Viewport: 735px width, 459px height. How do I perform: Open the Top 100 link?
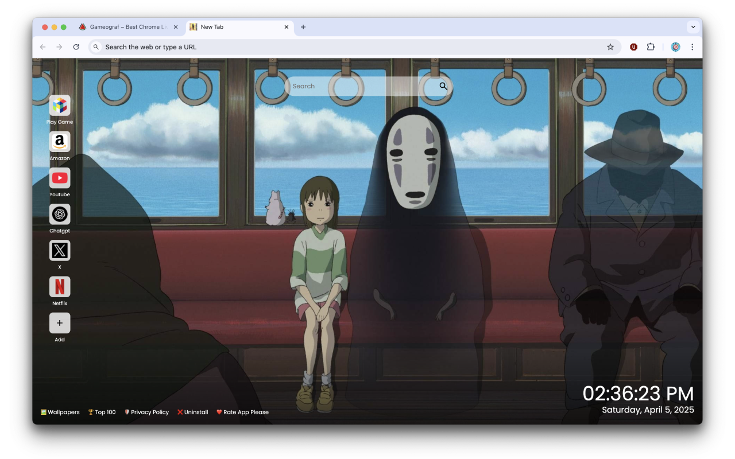[102, 412]
